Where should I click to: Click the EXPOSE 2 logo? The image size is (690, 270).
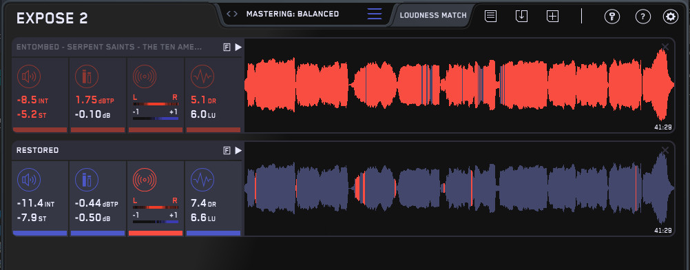click(x=52, y=19)
